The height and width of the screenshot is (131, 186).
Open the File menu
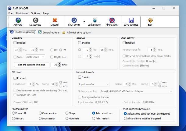click(x=10, y=13)
